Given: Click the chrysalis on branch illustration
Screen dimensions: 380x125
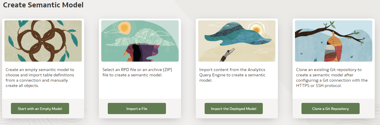Looking at the screenshot, I should [x=334, y=41].
